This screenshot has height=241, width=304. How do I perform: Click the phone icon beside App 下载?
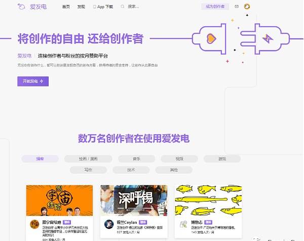pyautogui.click(x=95, y=7)
